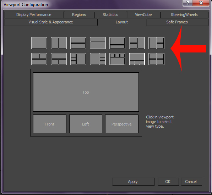212x195 pixels.
Task: Cancel the Viewport Configuration dialog
Action: [191, 182]
